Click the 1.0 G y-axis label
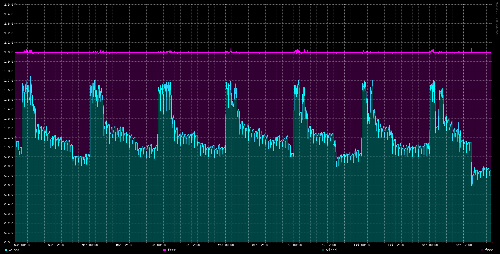The width and height of the screenshot is (500, 254). 9,147
